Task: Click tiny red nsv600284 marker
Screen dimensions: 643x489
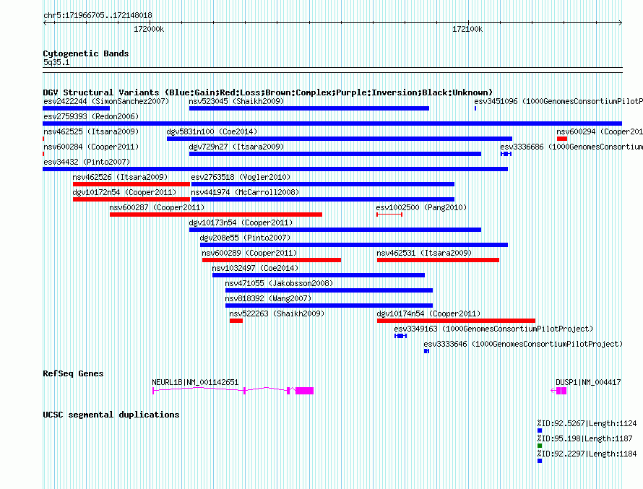Action: tap(43, 154)
